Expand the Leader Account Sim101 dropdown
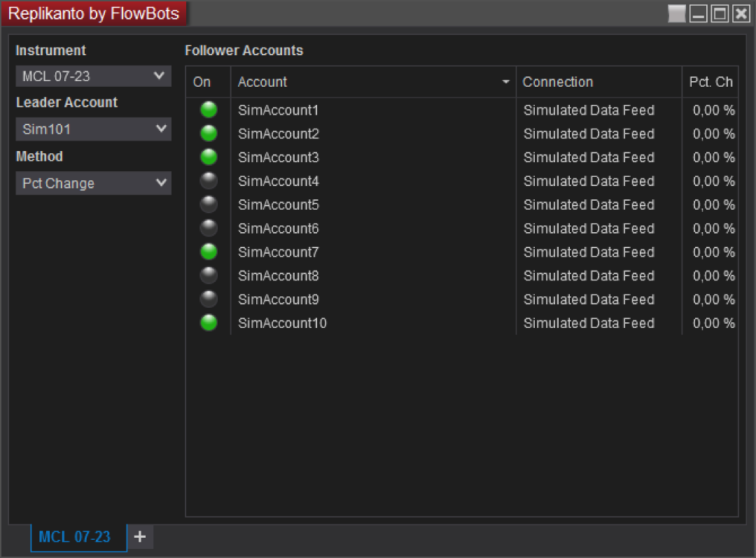756x558 pixels. click(94, 129)
